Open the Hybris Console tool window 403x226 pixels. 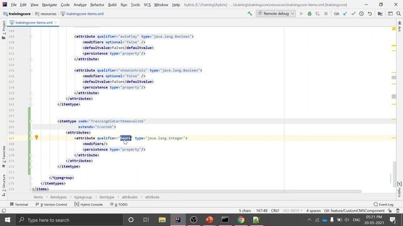88,204
